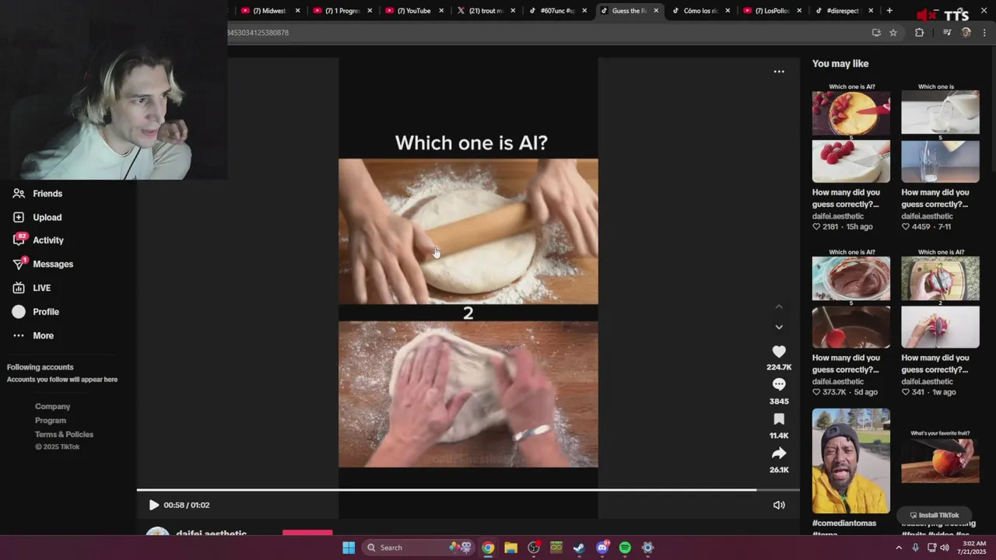Open a new browser tab

(889, 11)
